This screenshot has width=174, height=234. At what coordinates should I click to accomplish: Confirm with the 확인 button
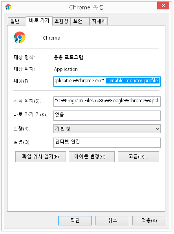point(75,221)
